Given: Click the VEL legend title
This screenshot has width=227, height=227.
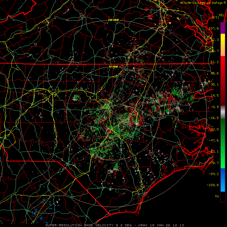Looking at the screenshot, I should [x=221, y=15].
